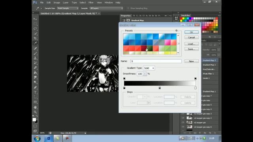Hide the o2 oxygen gia copy 2 layer
This screenshot has height=142, width=253.
pos(183,118)
